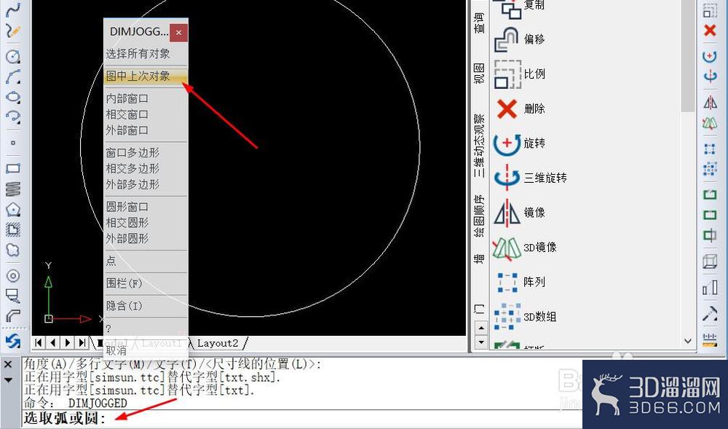Viewport: 728px width, 429px height.
Task: Click 3D mirror icon in right narrow toolbar
Action: click(709, 123)
